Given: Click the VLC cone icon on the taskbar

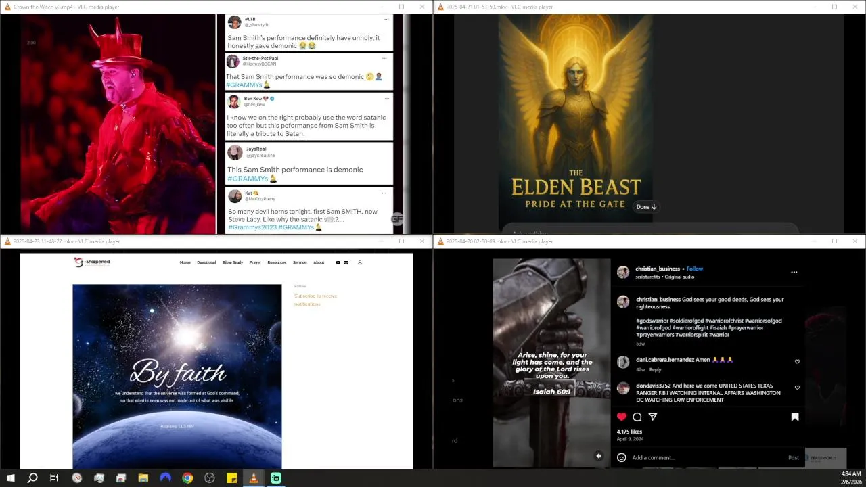Looking at the screenshot, I should pos(254,478).
